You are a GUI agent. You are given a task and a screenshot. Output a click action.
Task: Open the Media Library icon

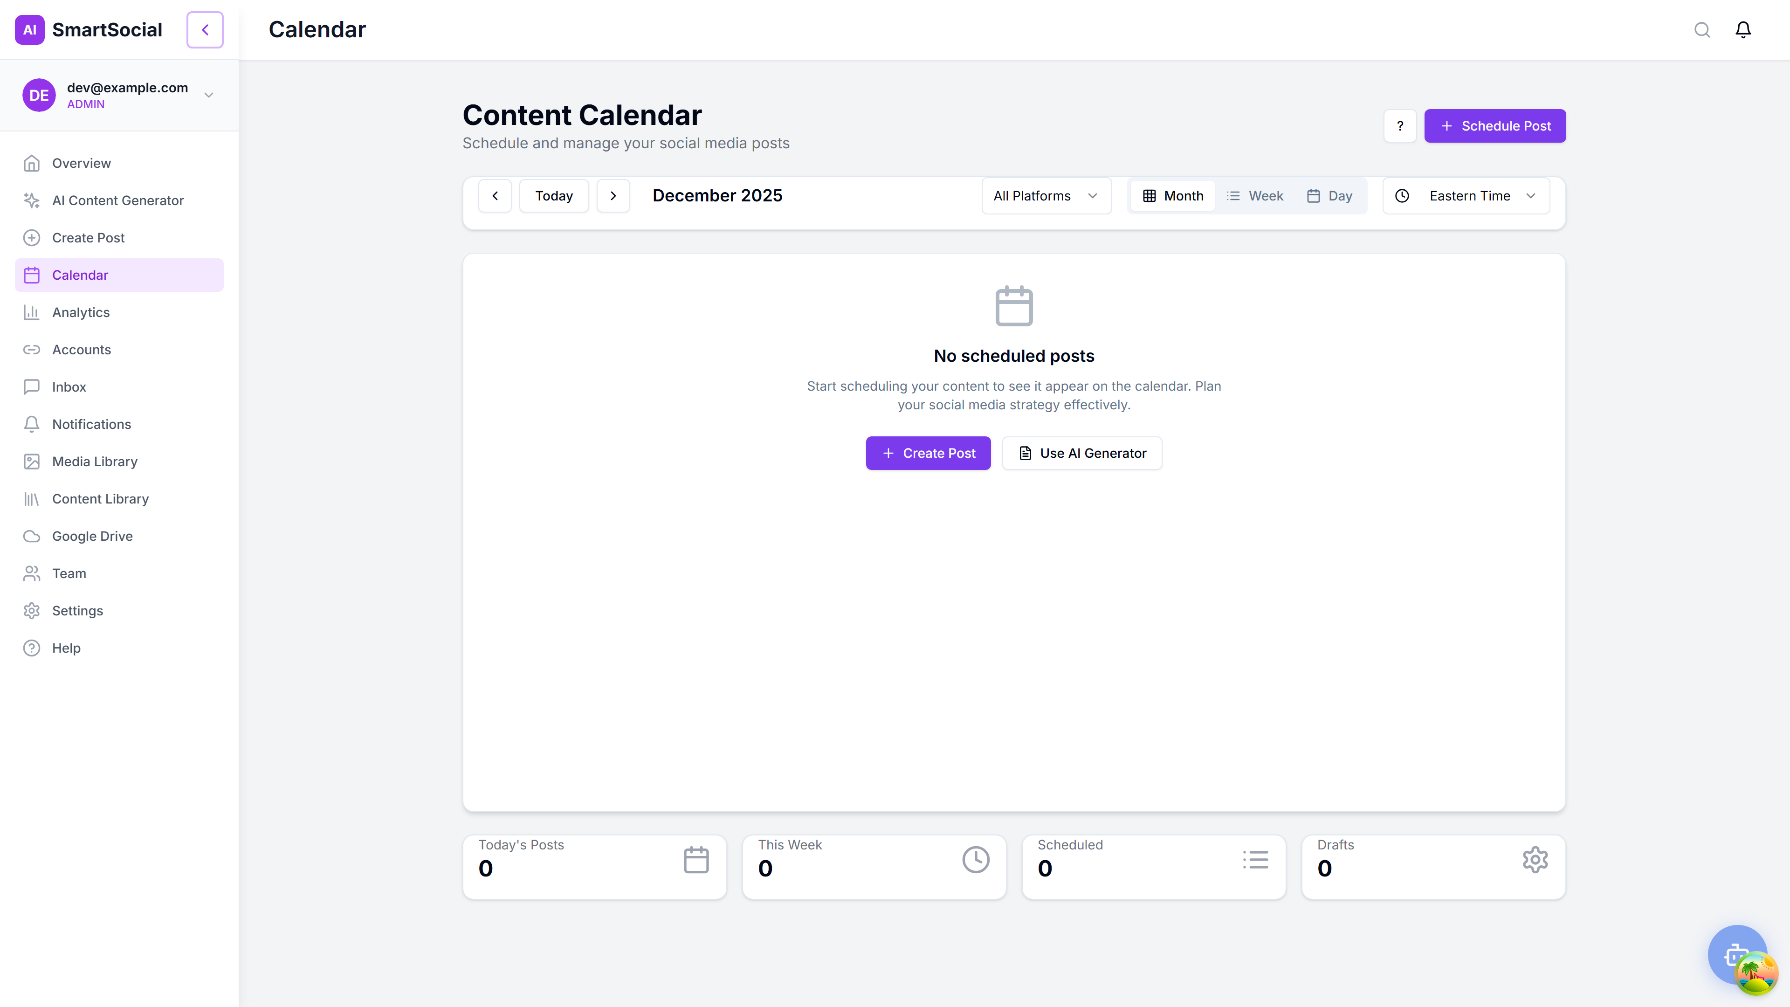click(x=32, y=462)
